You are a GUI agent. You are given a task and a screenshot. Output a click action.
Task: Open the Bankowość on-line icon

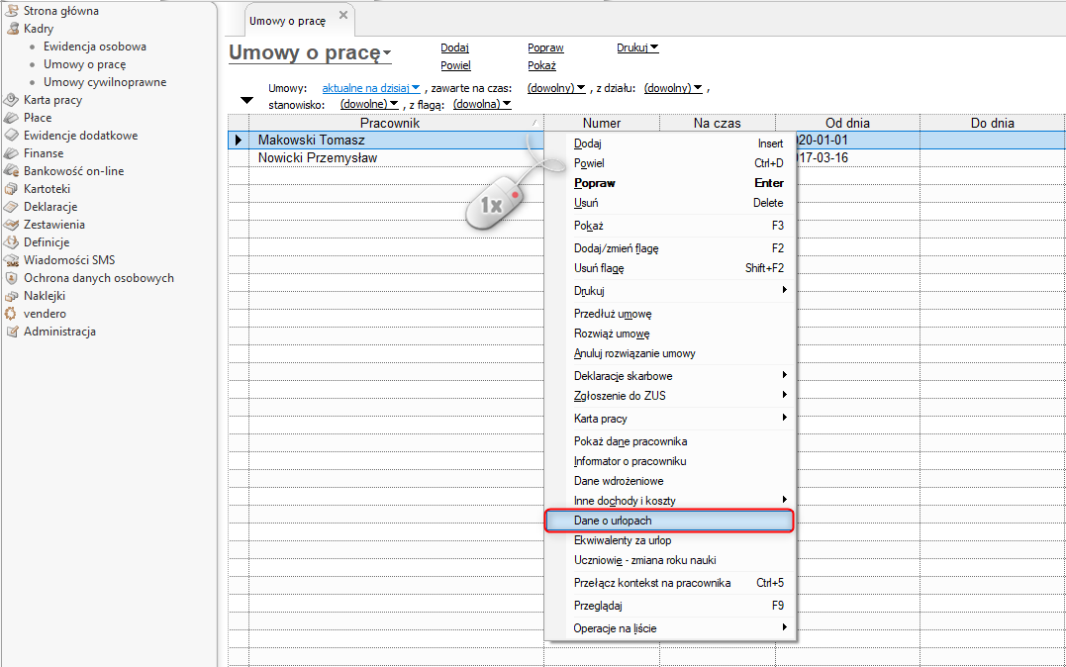pyautogui.click(x=11, y=171)
